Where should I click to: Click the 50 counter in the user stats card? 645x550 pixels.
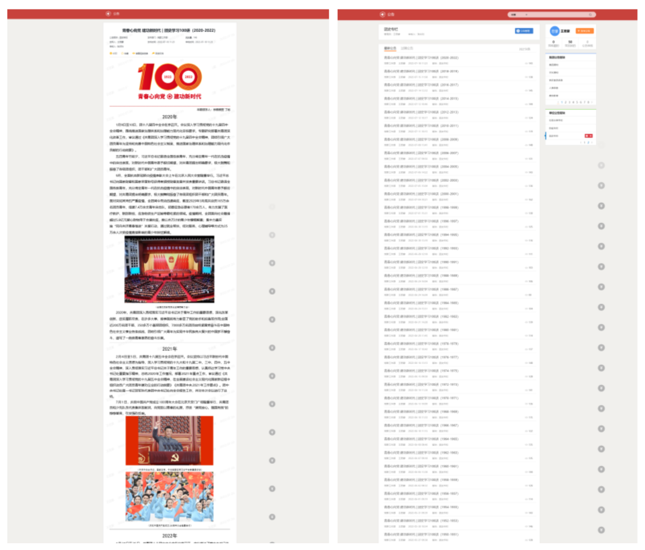click(x=570, y=42)
